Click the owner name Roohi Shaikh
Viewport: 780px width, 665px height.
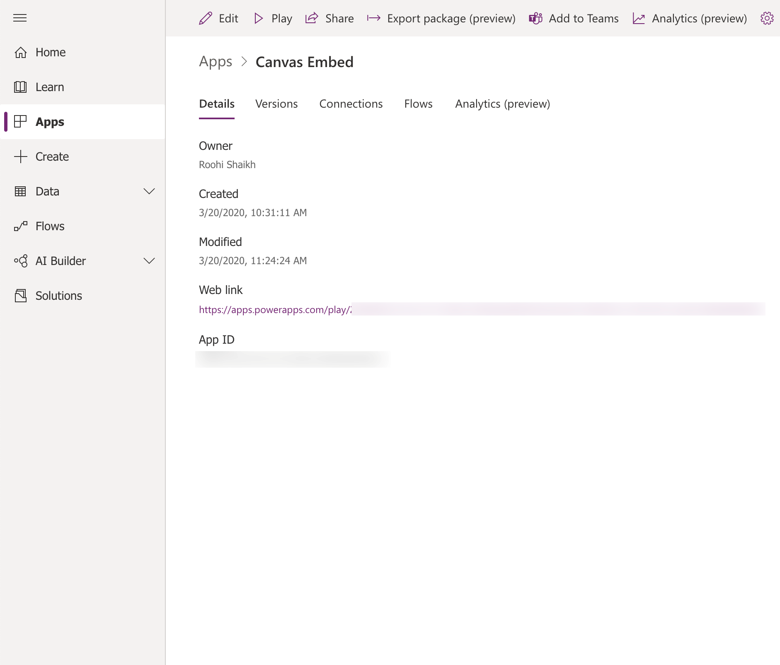[x=227, y=165]
